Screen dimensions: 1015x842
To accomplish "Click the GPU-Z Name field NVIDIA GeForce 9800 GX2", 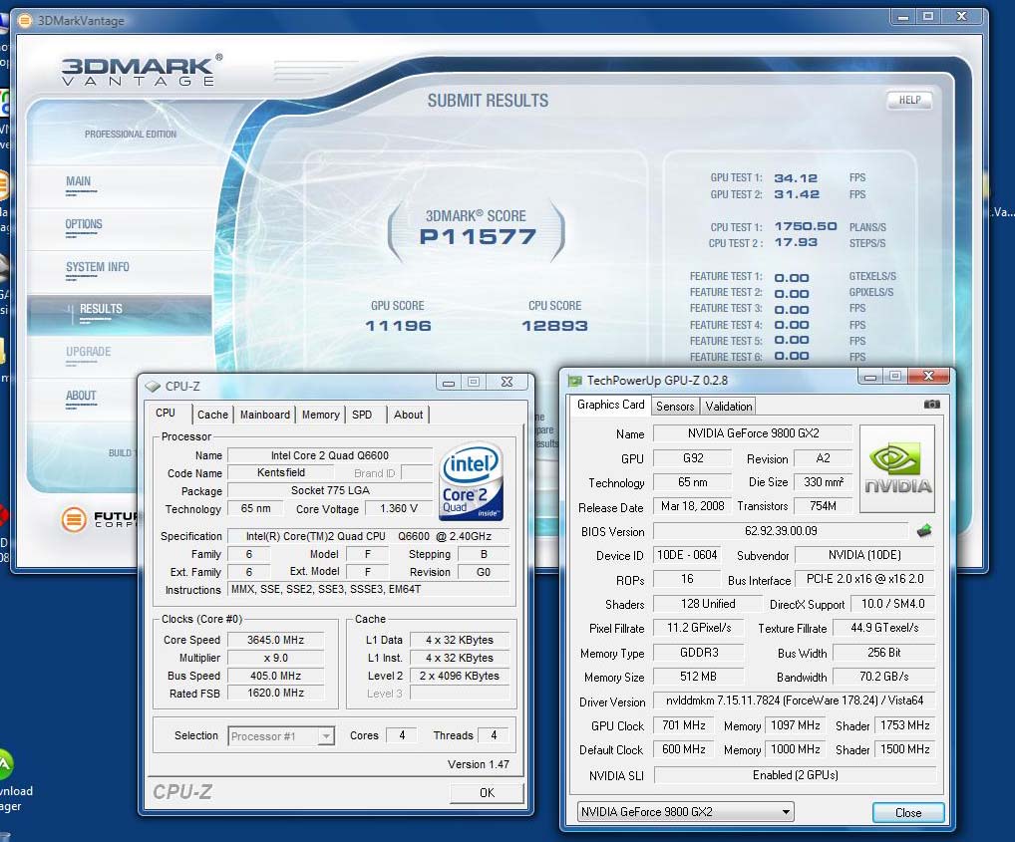I will 753,433.
